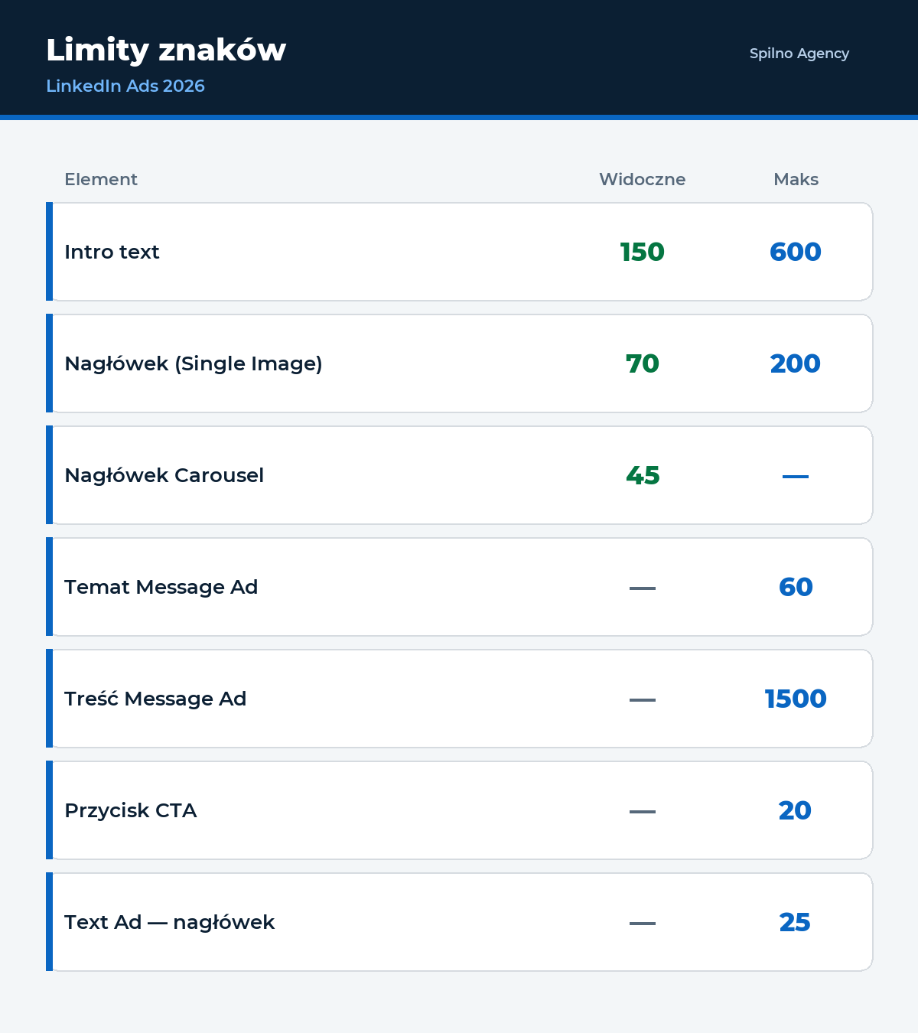Select the Nagłówek (Single Image) row
Screen dimensions: 918x1033
pyautogui.click(x=459, y=363)
